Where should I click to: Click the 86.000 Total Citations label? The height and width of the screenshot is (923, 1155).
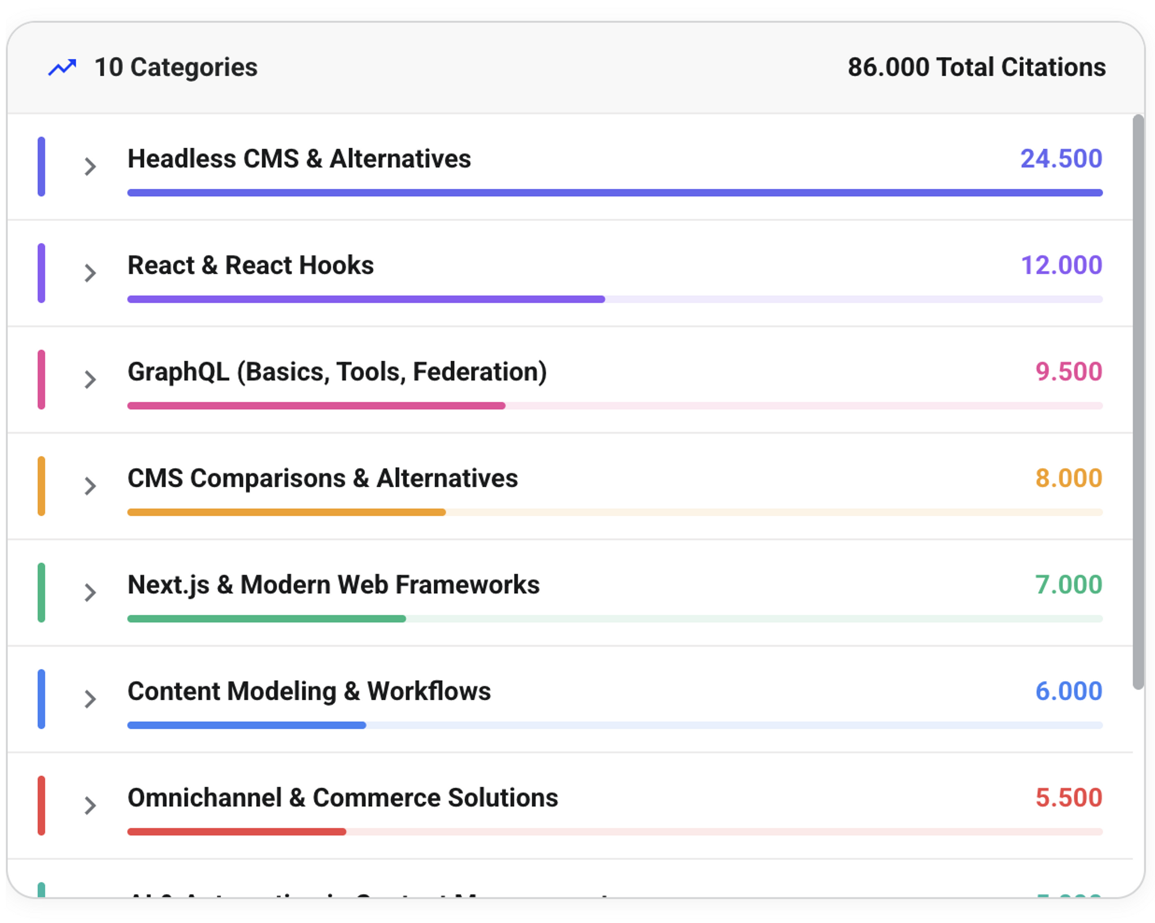976,67
